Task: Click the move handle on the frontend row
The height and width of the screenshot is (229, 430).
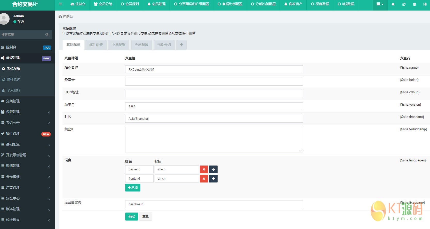Action: [x=213, y=179]
